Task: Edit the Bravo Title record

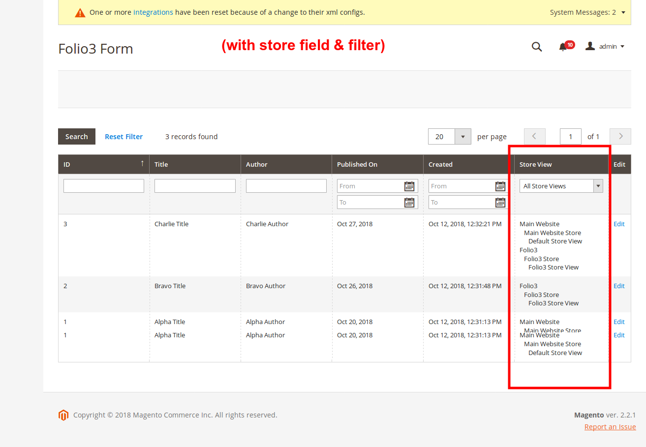Action: coord(619,286)
